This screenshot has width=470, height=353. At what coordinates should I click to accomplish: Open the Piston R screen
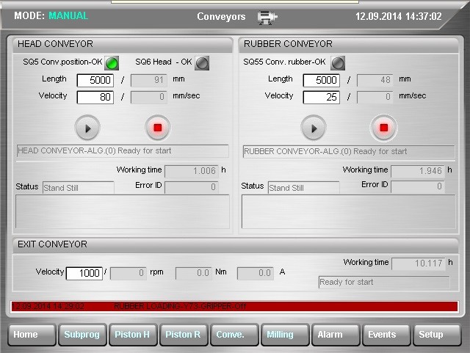point(184,335)
